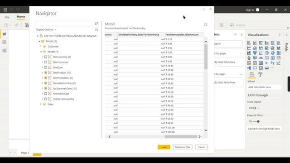Select the Key influencers visual
The height and width of the screenshot is (163, 290).
[x=279, y=63]
